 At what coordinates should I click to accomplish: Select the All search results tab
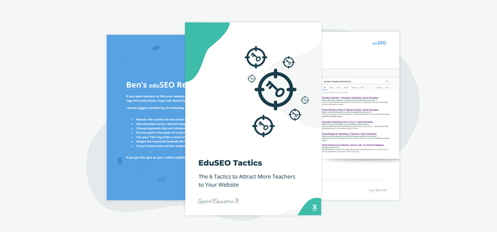point(325,87)
